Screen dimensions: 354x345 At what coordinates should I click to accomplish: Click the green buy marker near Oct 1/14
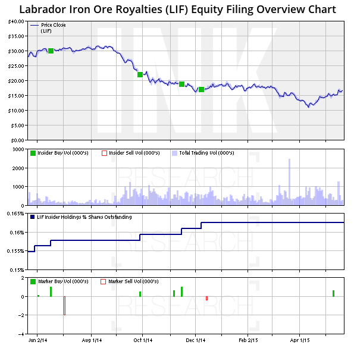click(x=140, y=74)
